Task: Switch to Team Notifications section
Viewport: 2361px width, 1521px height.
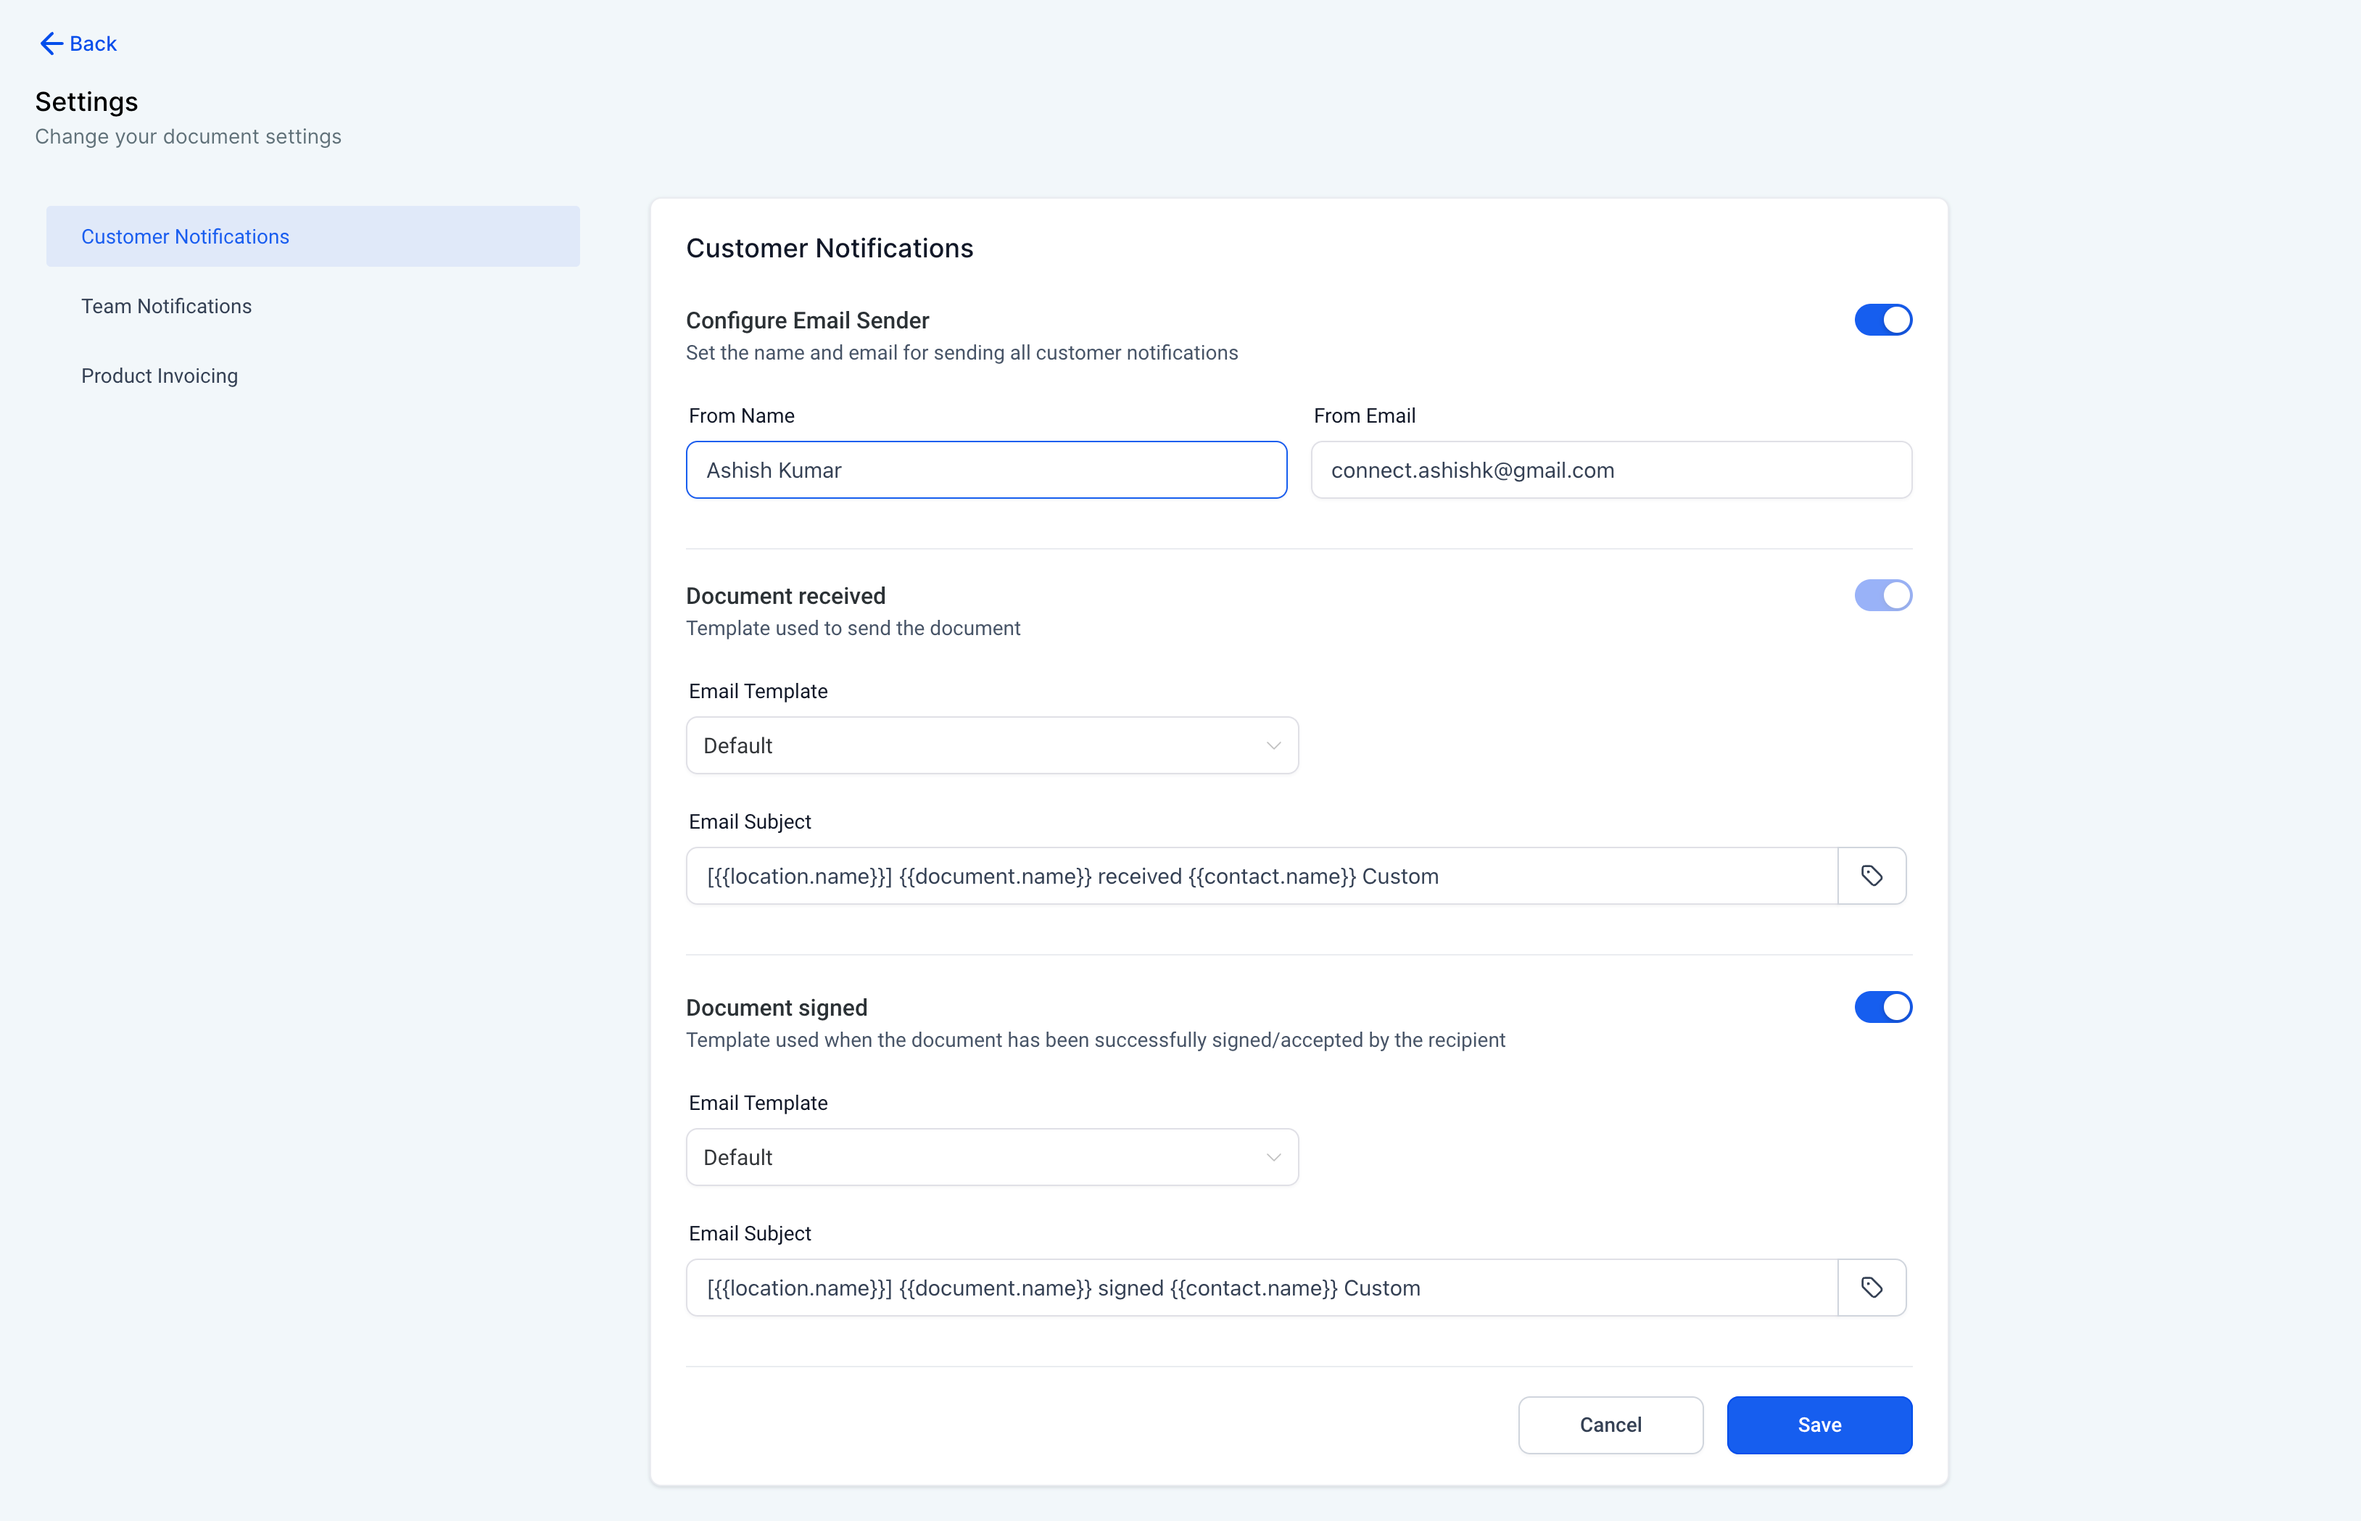Action: point(166,306)
